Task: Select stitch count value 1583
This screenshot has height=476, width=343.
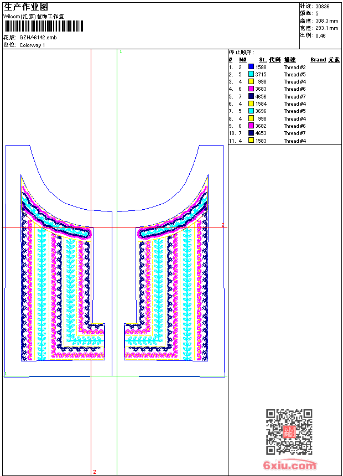Action: pos(261,141)
